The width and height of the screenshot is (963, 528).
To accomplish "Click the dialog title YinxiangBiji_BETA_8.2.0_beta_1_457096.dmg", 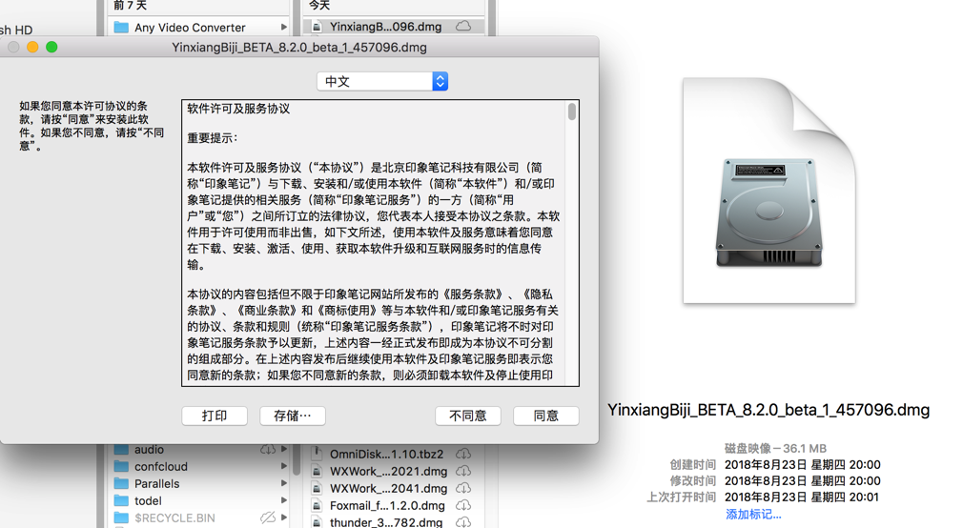I will tap(299, 48).
